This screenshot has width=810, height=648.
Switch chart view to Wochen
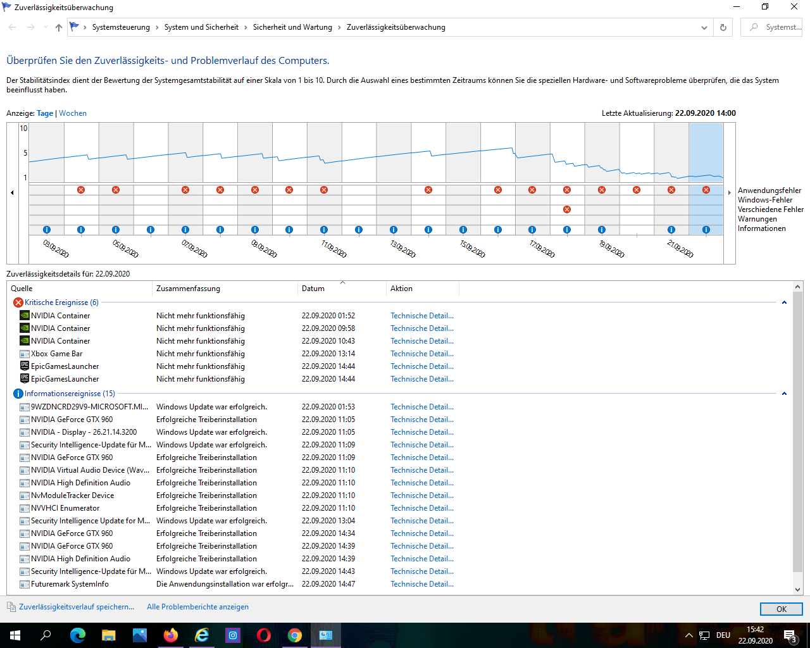point(73,113)
